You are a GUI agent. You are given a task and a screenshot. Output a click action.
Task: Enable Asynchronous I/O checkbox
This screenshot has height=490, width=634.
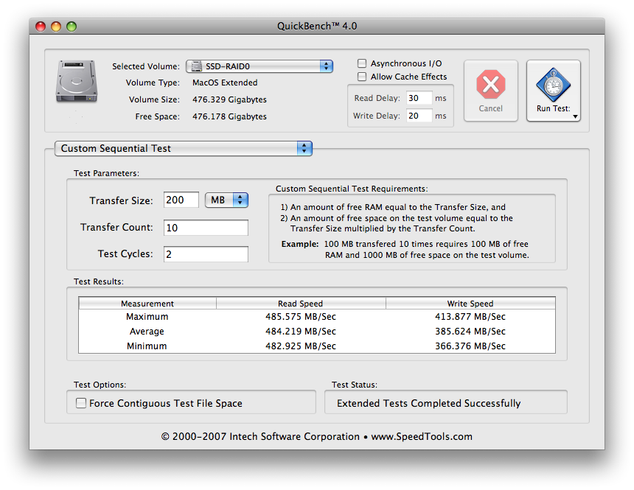click(x=362, y=63)
